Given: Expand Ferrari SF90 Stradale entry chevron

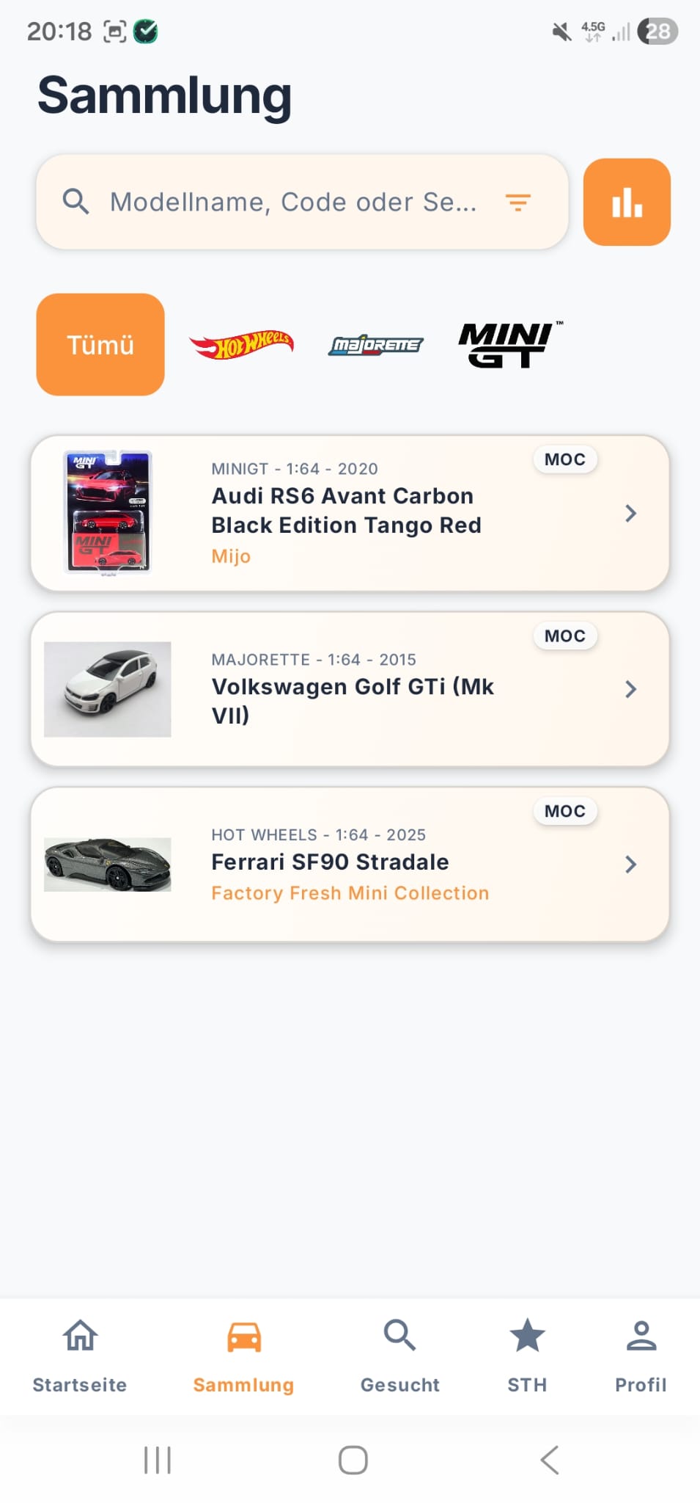Looking at the screenshot, I should click(x=630, y=864).
